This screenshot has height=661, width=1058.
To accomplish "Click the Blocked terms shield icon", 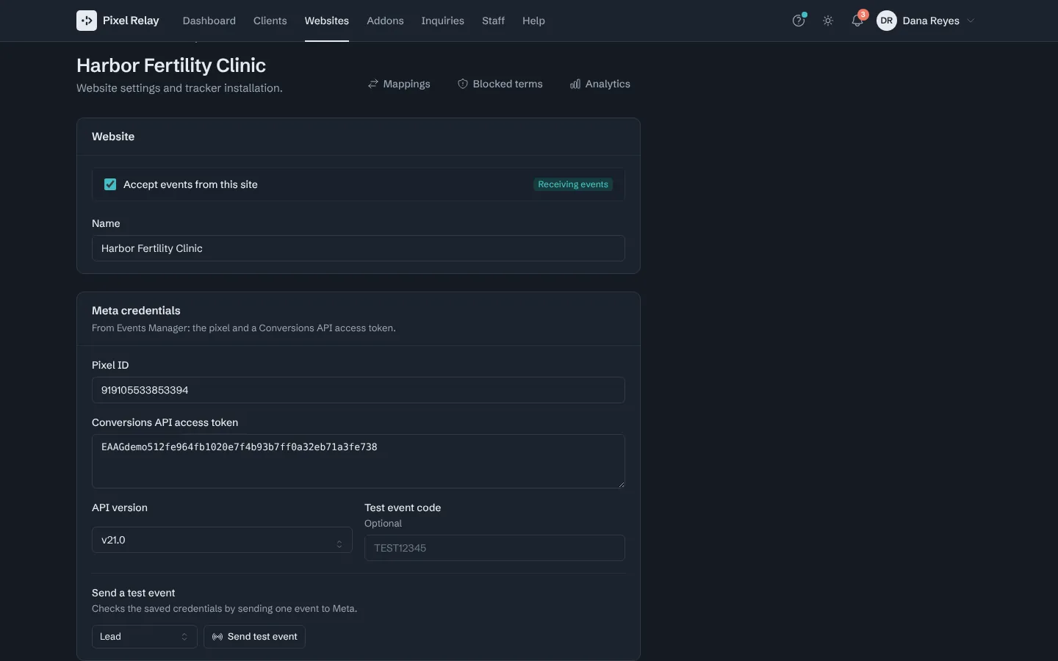I will (463, 84).
